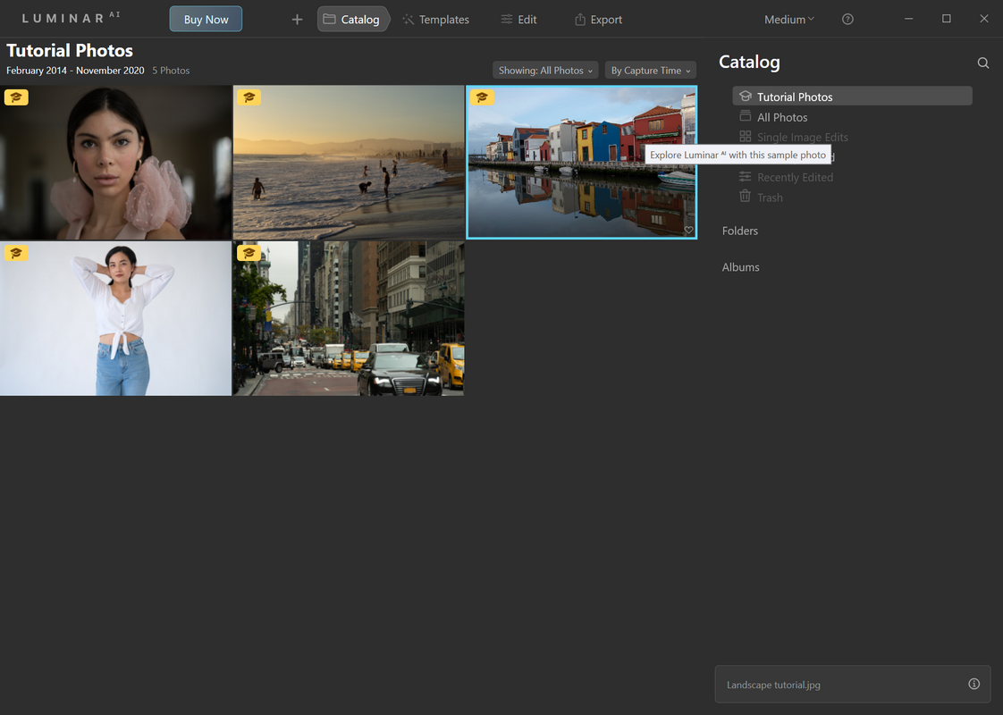Click the Recently Edited sliders icon
Image resolution: width=1003 pixels, height=715 pixels.
[745, 176]
